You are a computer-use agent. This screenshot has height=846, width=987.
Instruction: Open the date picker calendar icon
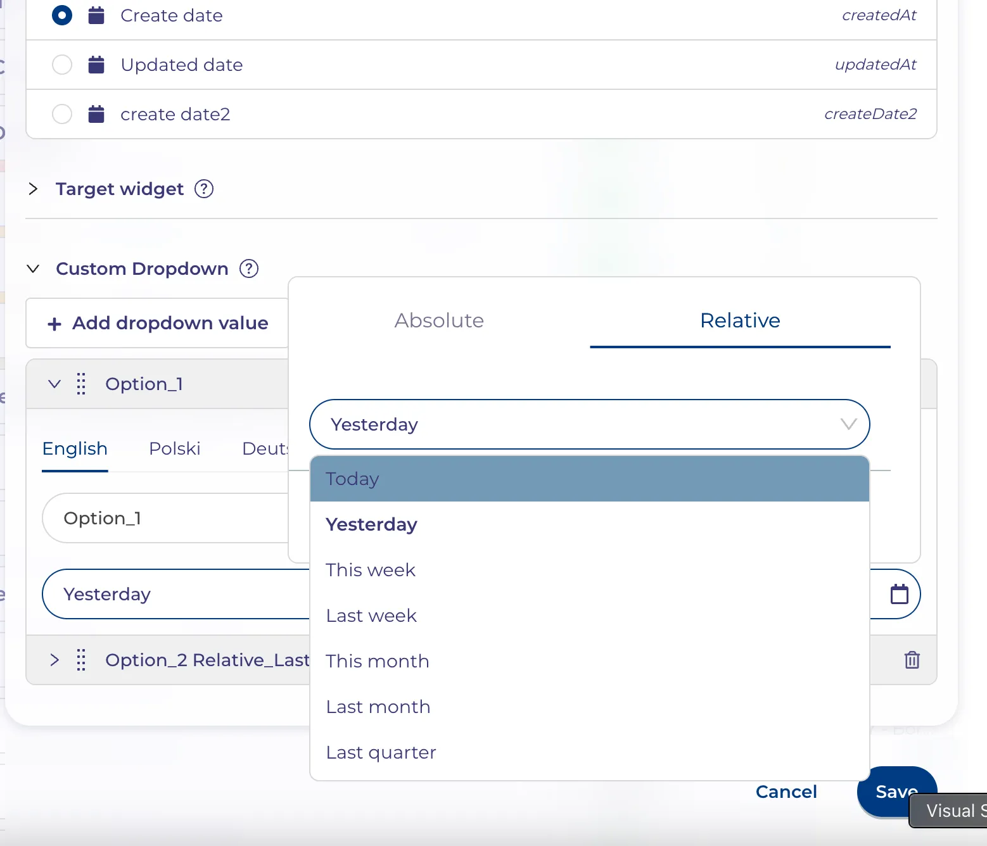(x=900, y=594)
